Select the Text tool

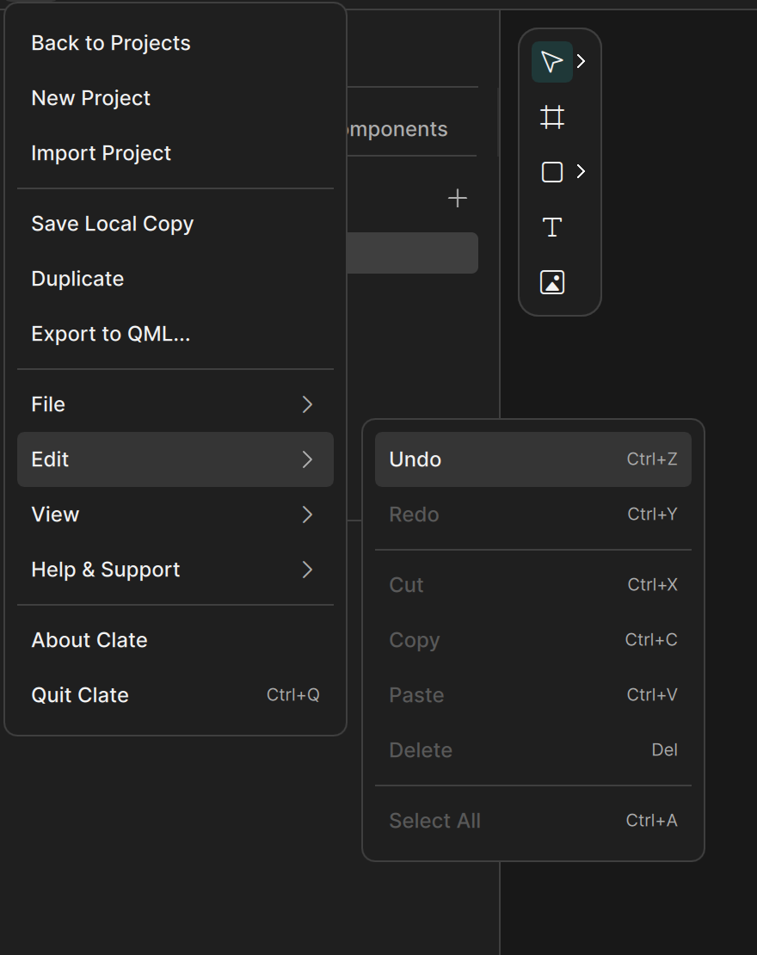tap(551, 227)
